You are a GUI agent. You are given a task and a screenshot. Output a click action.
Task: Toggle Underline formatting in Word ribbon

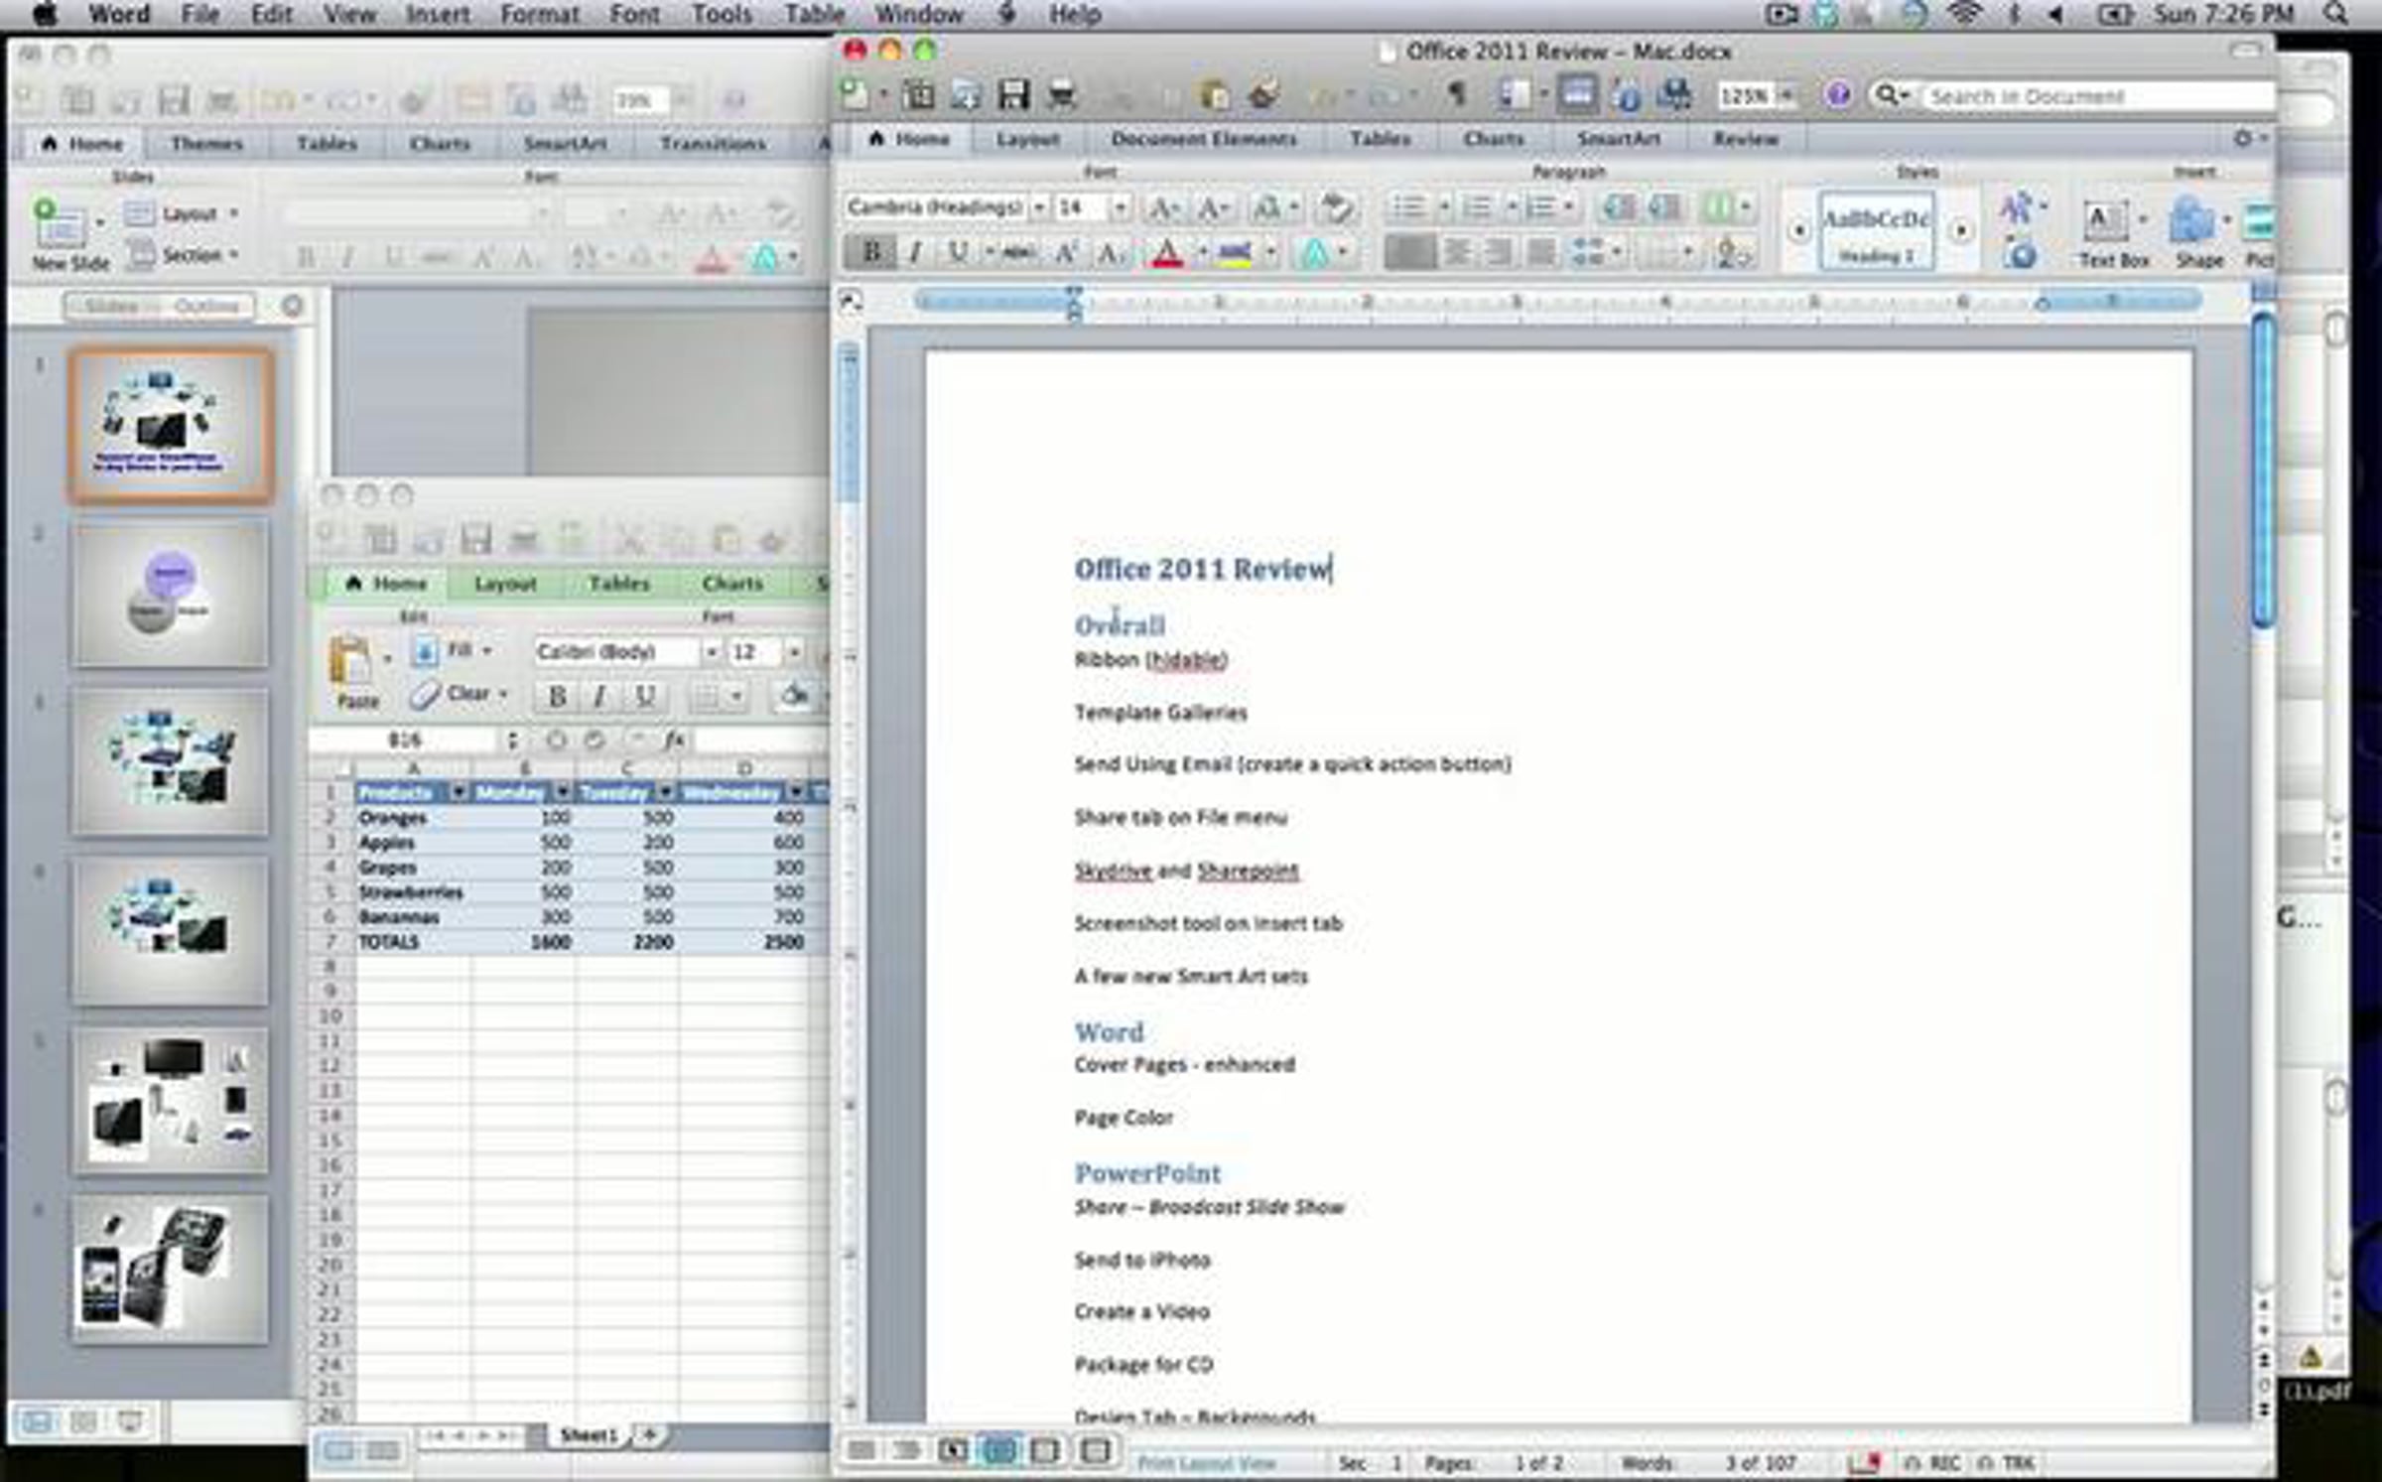tap(958, 252)
